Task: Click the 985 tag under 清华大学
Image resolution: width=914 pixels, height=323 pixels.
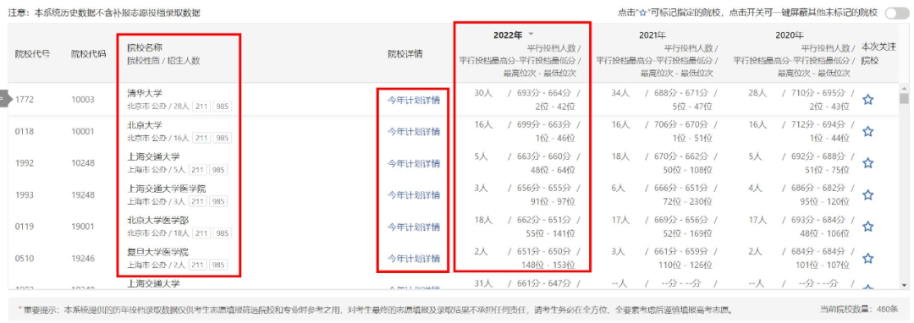Action: point(222,107)
